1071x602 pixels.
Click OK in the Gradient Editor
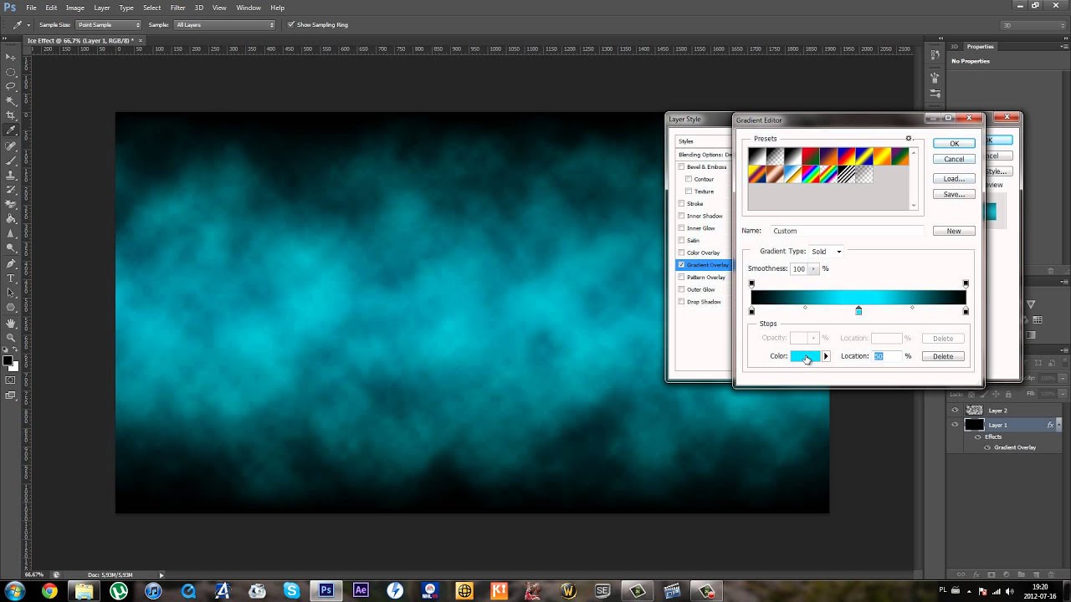pyautogui.click(x=954, y=144)
